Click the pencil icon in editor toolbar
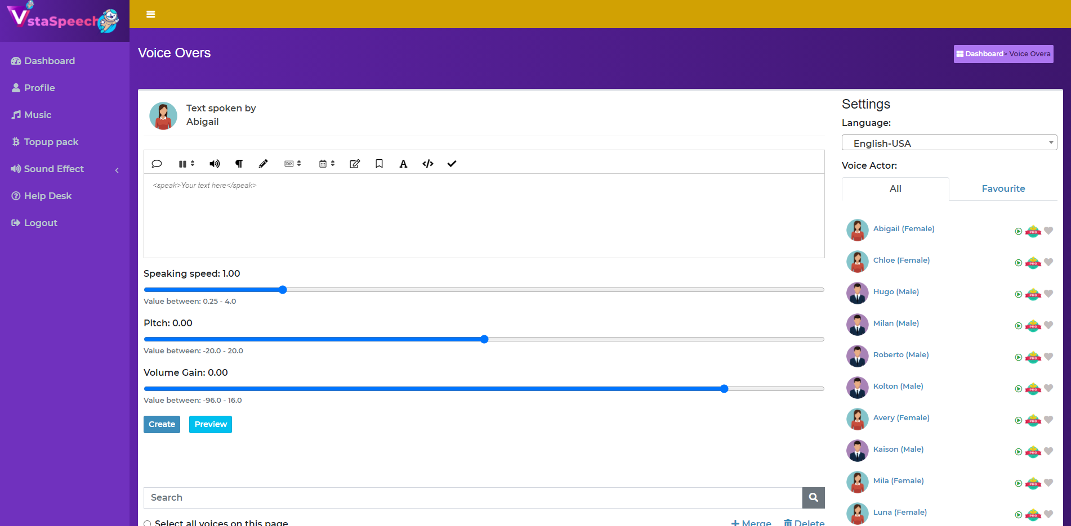Image resolution: width=1071 pixels, height=526 pixels. (263, 164)
